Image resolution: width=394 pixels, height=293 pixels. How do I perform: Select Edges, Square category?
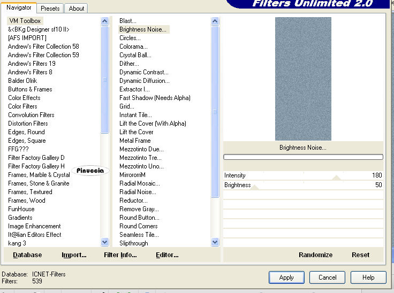[x=27, y=140]
